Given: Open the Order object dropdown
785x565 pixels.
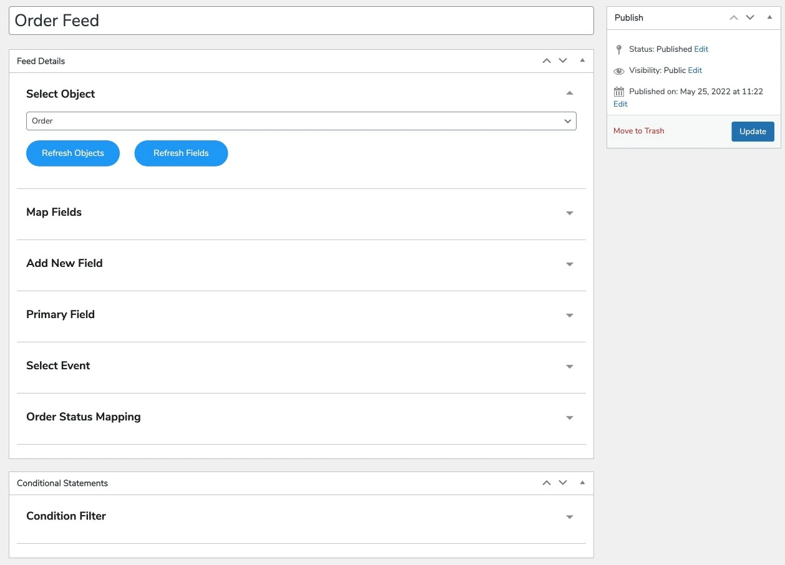Looking at the screenshot, I should click(x=301, y=121).
